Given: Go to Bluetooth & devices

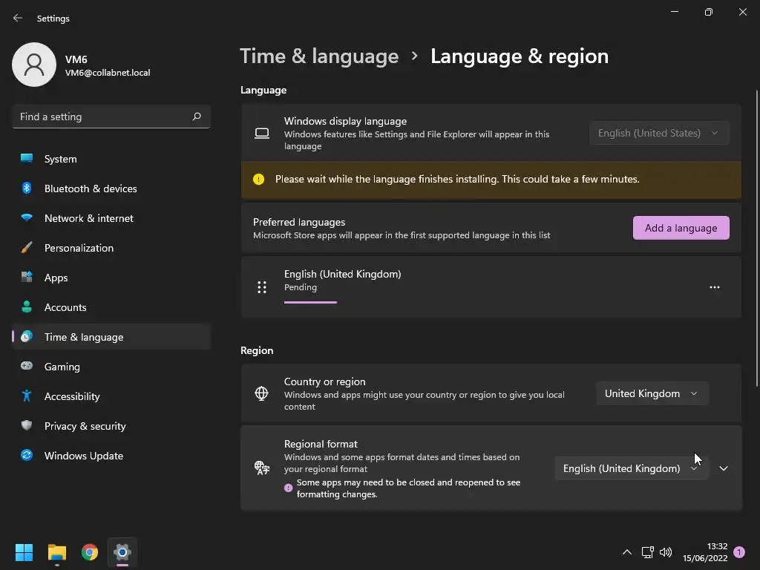Looking at the screenshot, I should (x=111, y=189).
